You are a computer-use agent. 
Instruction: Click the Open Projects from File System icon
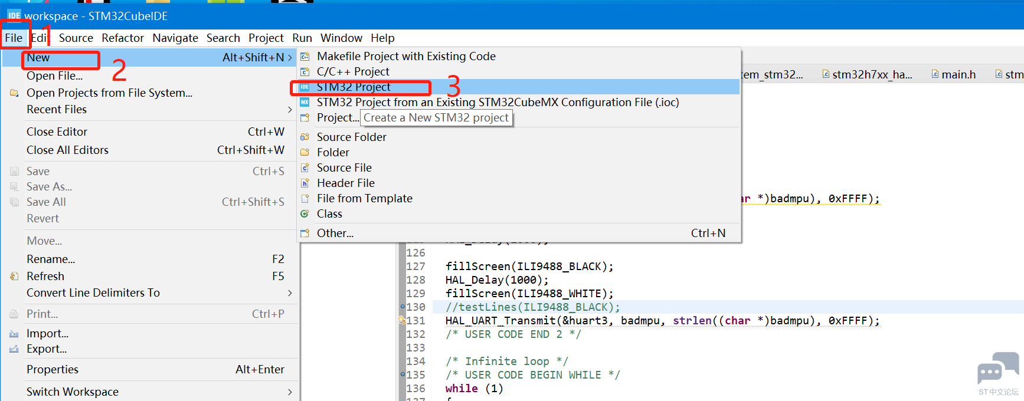[x=14, y=93]
